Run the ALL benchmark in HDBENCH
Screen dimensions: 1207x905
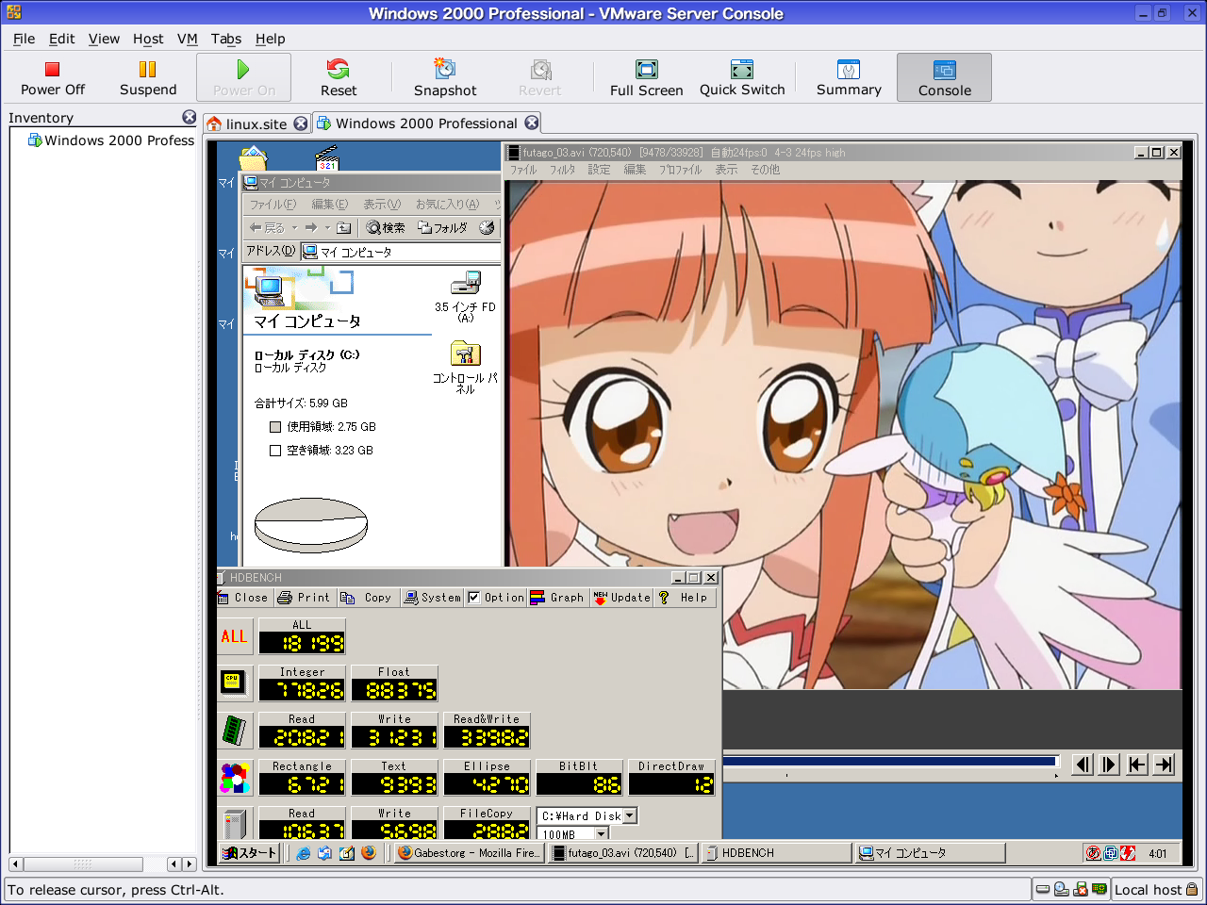click(x=235, y=636)
